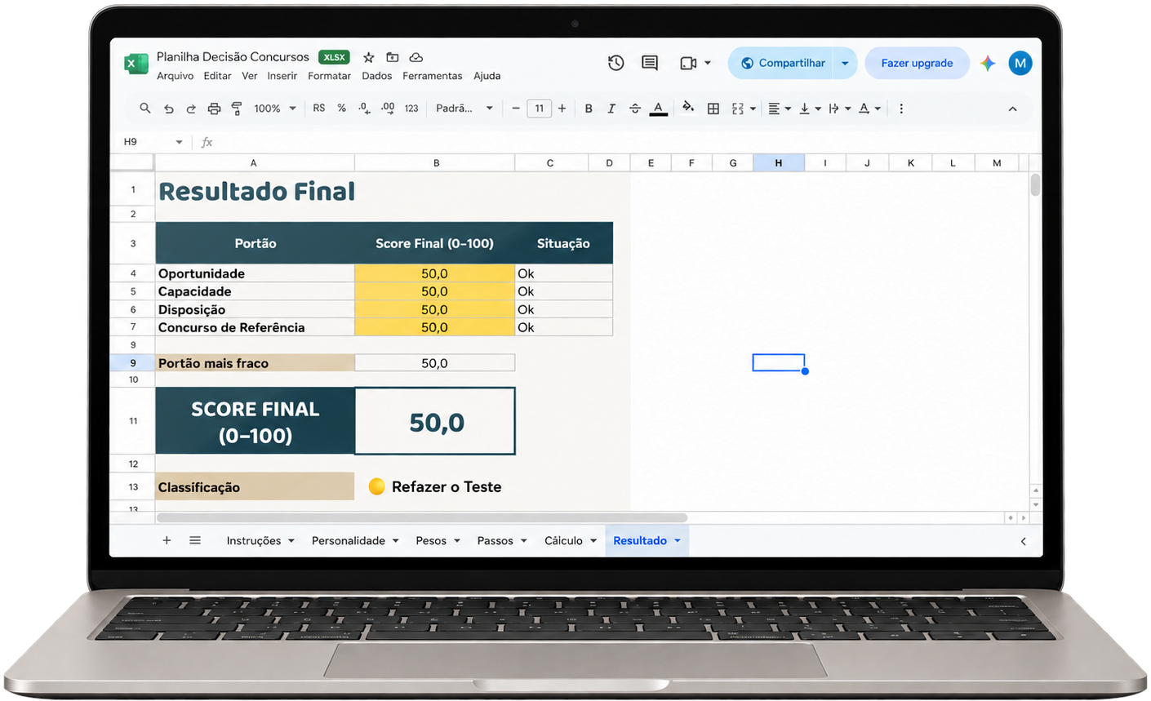The height and width of the screenshot is (701, 1151).
Task: Click the Fazer upgrade button
Action: coord(917,63)
